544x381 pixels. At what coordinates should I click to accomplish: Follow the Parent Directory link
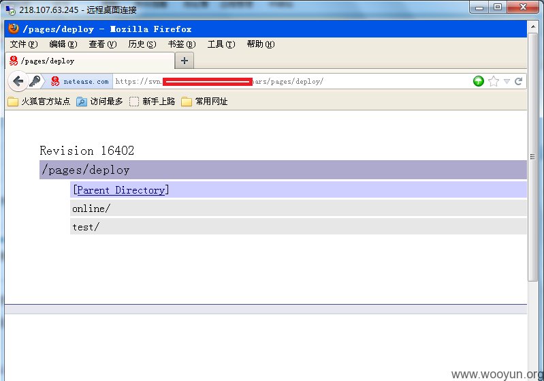coord(121,190)
